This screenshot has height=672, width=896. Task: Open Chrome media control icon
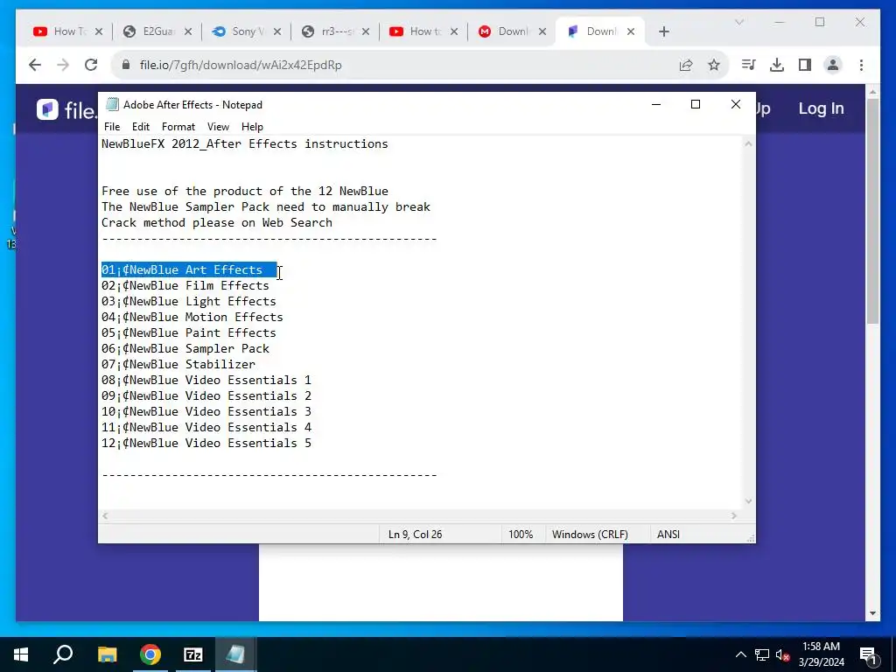pos(749,65)
